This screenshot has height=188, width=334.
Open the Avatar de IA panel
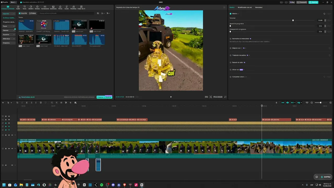pyautogui.click(x=81, y=7)
